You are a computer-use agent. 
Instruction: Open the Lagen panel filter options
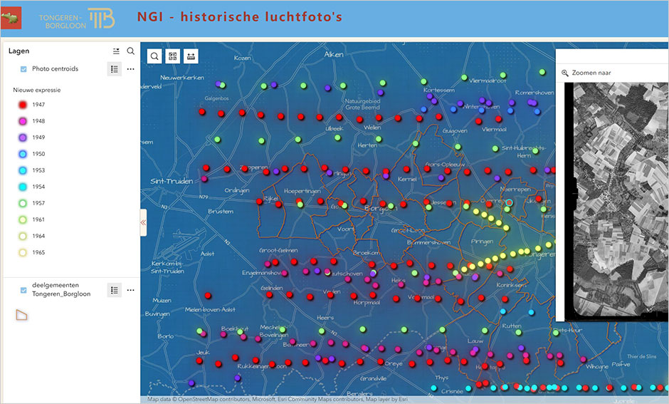pyautogui.click(x=116, y=51)
